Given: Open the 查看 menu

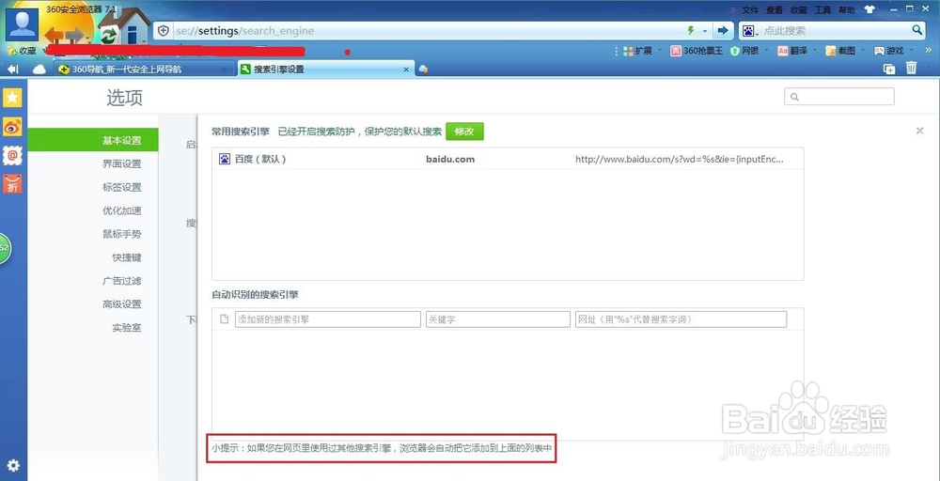Looking at the screenshot, I should pos(774,10).
